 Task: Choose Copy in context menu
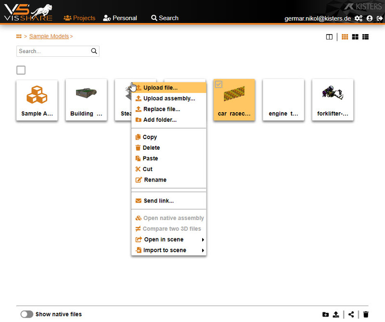169,137
